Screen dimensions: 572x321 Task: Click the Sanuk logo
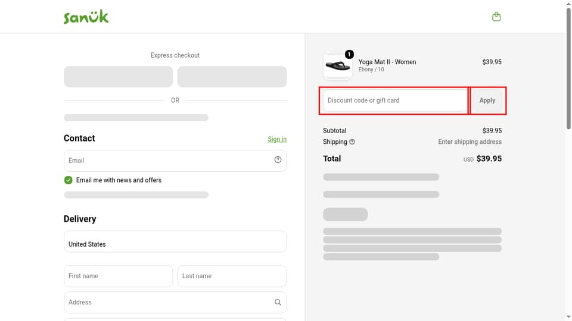[86, 17]
